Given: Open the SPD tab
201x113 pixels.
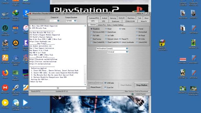Looking at the screenshot, I should [104, 21].
